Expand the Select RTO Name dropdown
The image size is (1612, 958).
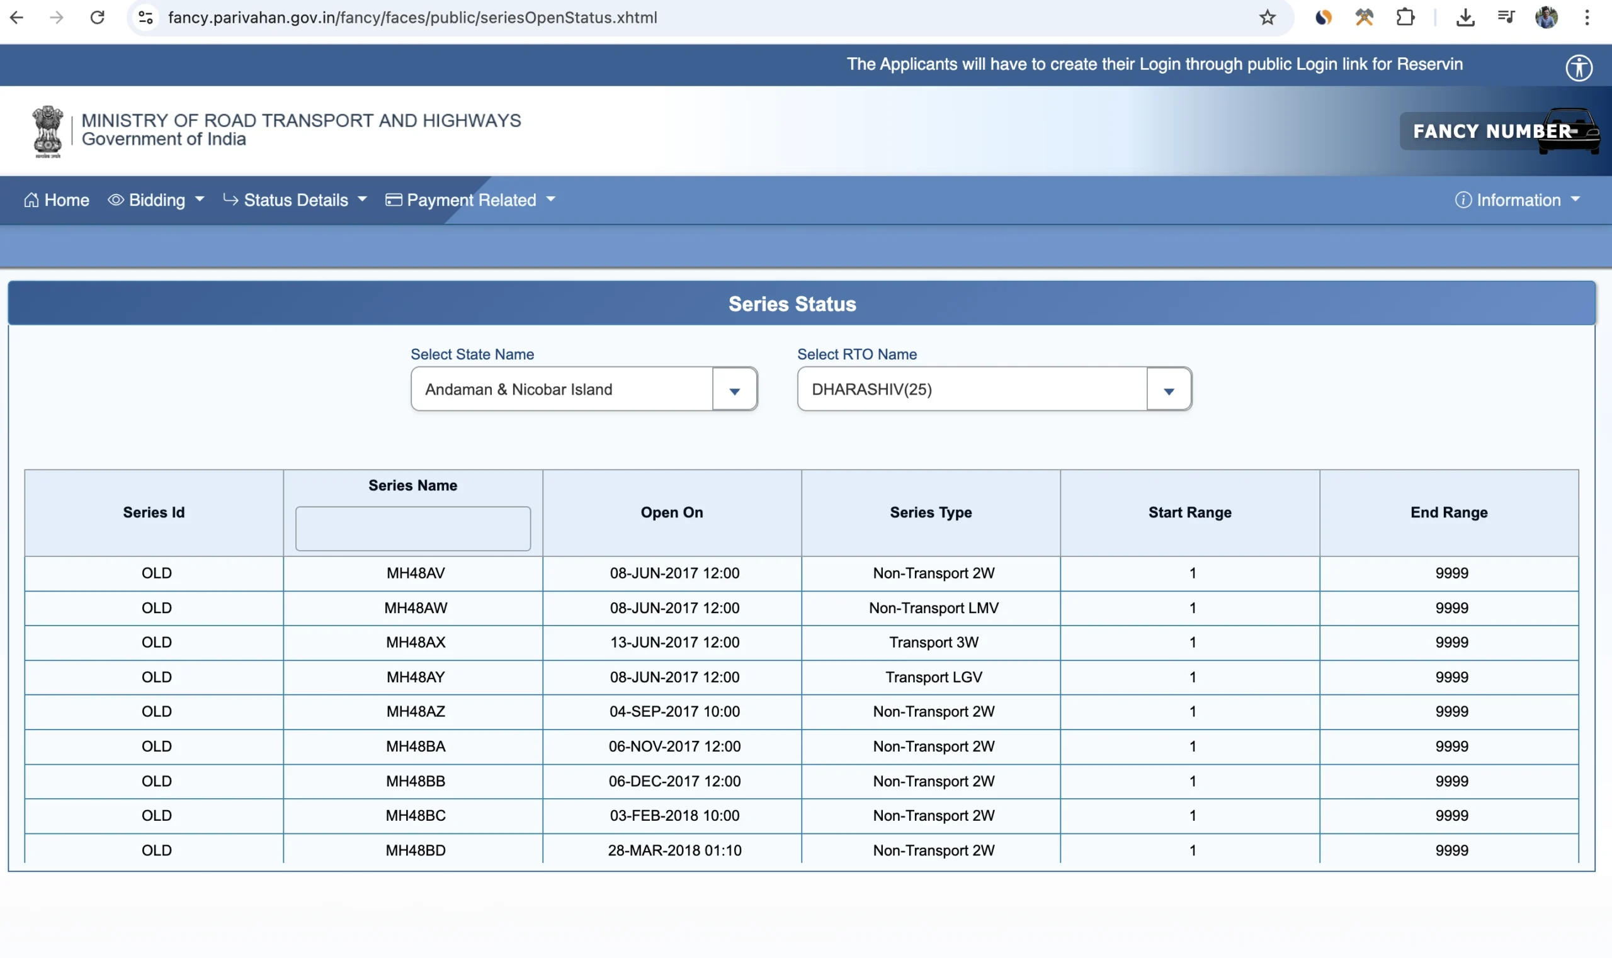pos(1168,388)
